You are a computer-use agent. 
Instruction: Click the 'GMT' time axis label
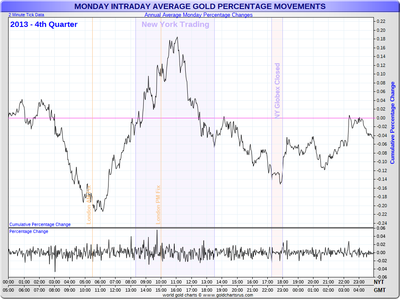(x=380, y=290)
